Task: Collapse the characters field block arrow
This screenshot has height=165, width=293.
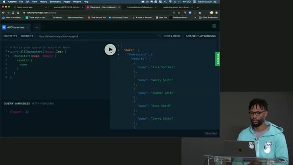Action: click(x=8, y=56)
